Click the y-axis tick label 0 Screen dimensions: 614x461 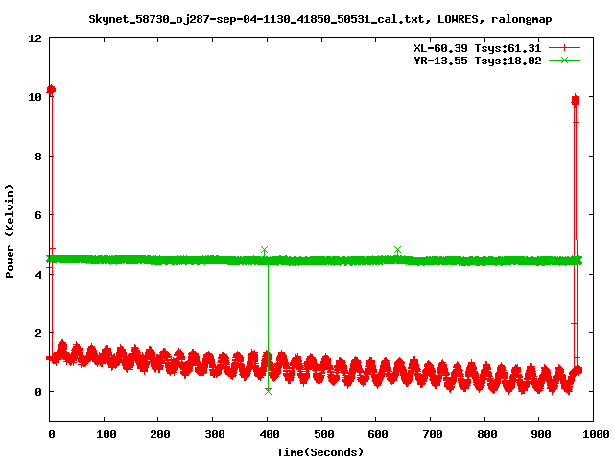pyautogui.click(x=38, y=392)
